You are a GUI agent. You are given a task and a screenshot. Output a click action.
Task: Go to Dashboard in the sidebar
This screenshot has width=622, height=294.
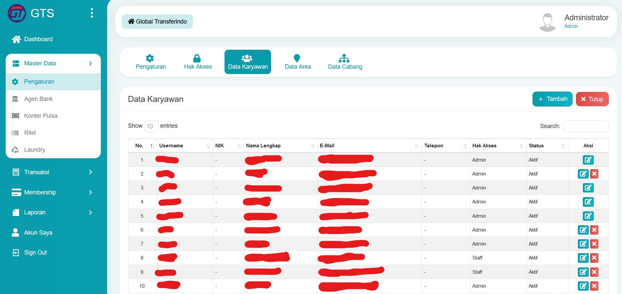(x=32, y=39)
